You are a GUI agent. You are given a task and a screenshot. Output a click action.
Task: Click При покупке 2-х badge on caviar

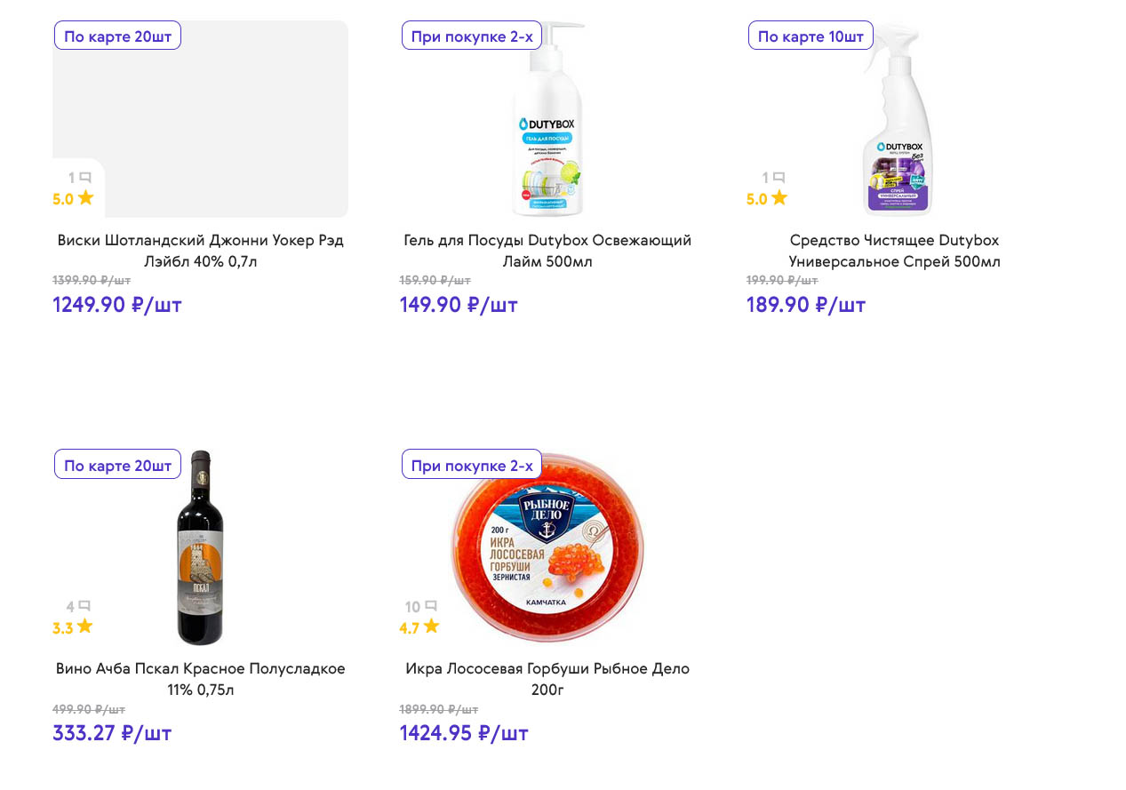(471, 465)
